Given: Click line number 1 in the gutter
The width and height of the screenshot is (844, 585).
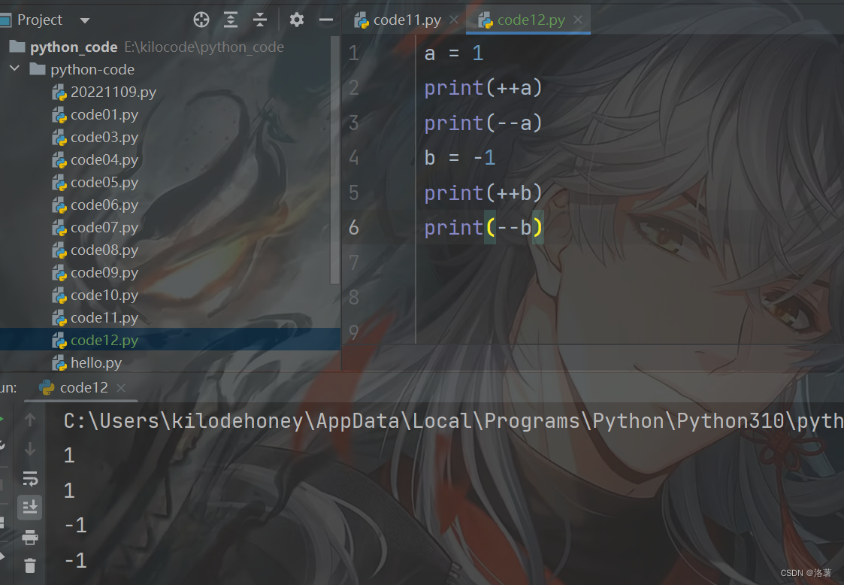Looking at the screenshot, I should [354, 53].
